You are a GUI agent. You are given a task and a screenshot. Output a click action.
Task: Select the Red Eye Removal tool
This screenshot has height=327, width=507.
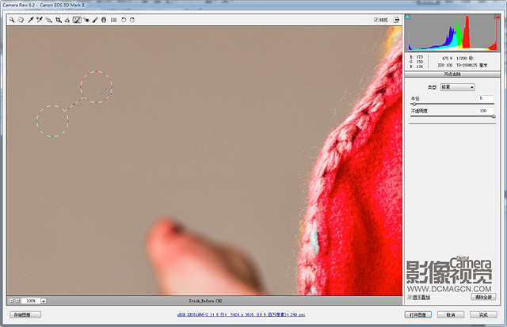[86, 20]
